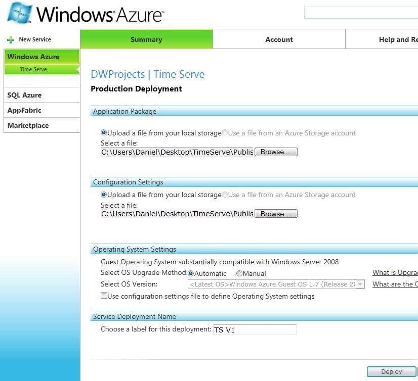Enable use configuration settings file checkbox
This screenshot has width=418, height=381.
(x=104, y=296)
